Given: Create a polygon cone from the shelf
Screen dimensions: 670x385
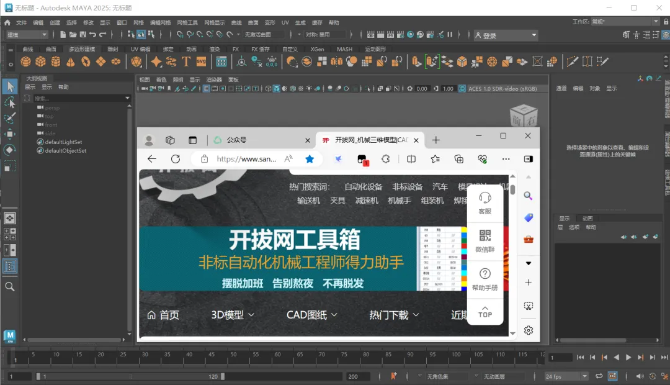Looking at the screenshot, I should click(71, 61).
